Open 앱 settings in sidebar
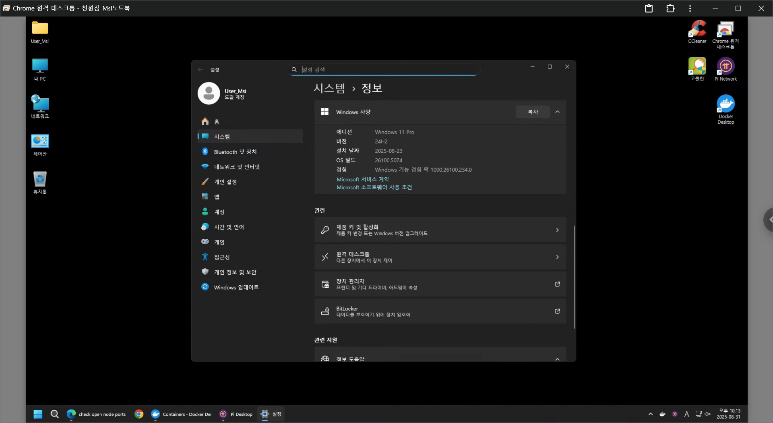 tap(250, 197)
